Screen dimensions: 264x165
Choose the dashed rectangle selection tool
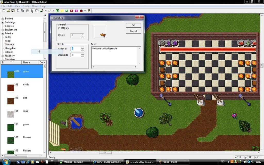(37, 11)
